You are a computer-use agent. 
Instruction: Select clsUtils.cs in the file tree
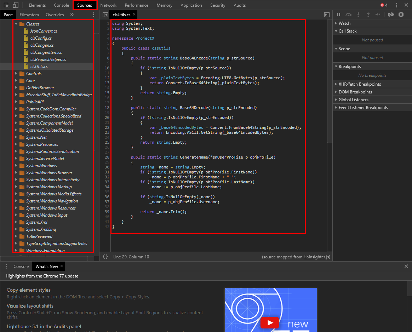point(39,67)
